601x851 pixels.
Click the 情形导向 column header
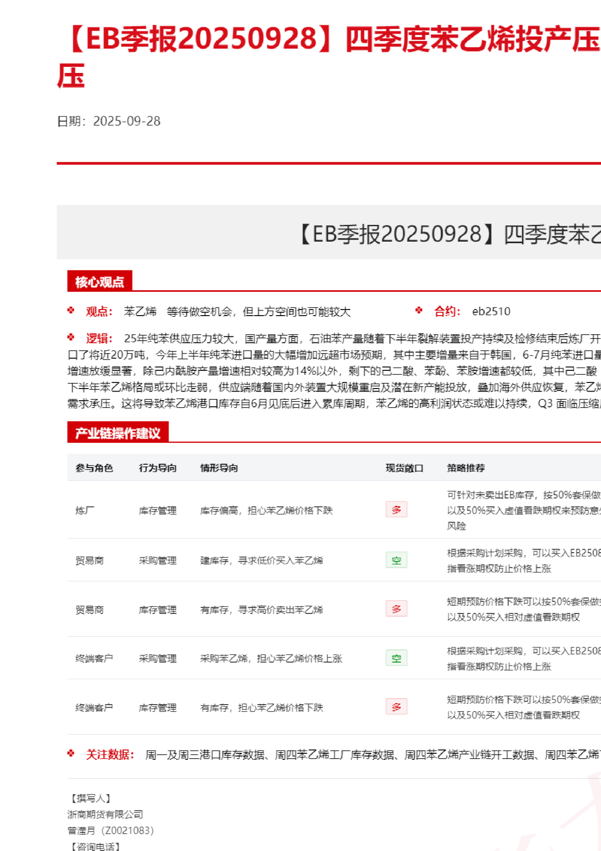click(219, 468)
